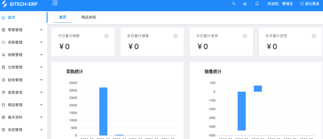Click info icon on 今日累计进货 card

point(245,36)
